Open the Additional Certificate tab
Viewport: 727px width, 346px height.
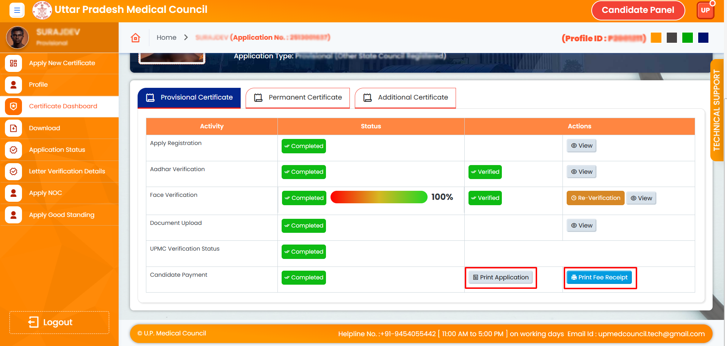click(x=405, y=98)
